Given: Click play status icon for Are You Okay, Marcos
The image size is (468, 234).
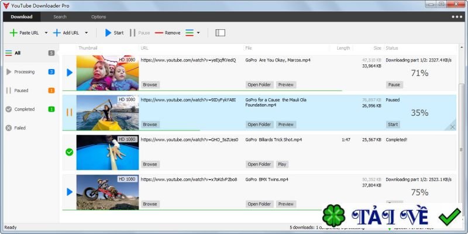Looking at the screenshot, I should [70, 73].
